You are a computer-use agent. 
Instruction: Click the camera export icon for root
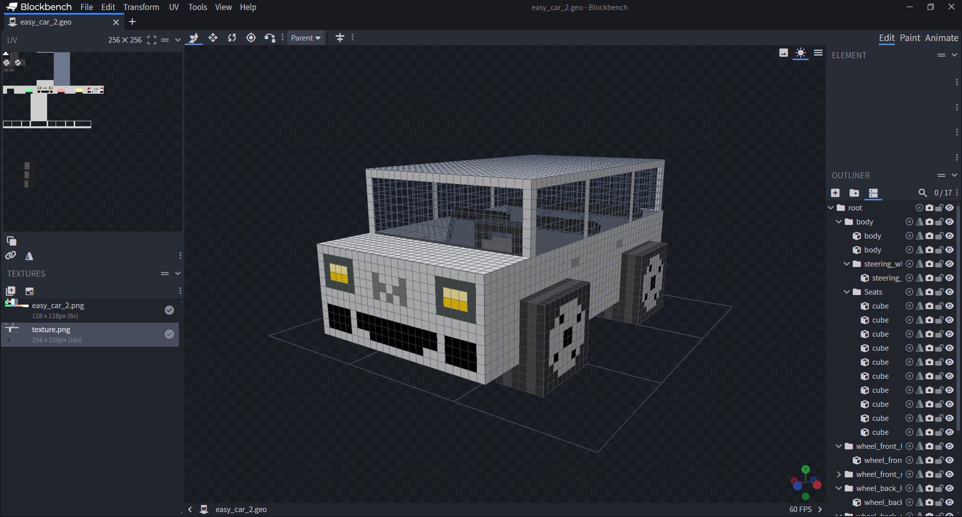(929, 208)
